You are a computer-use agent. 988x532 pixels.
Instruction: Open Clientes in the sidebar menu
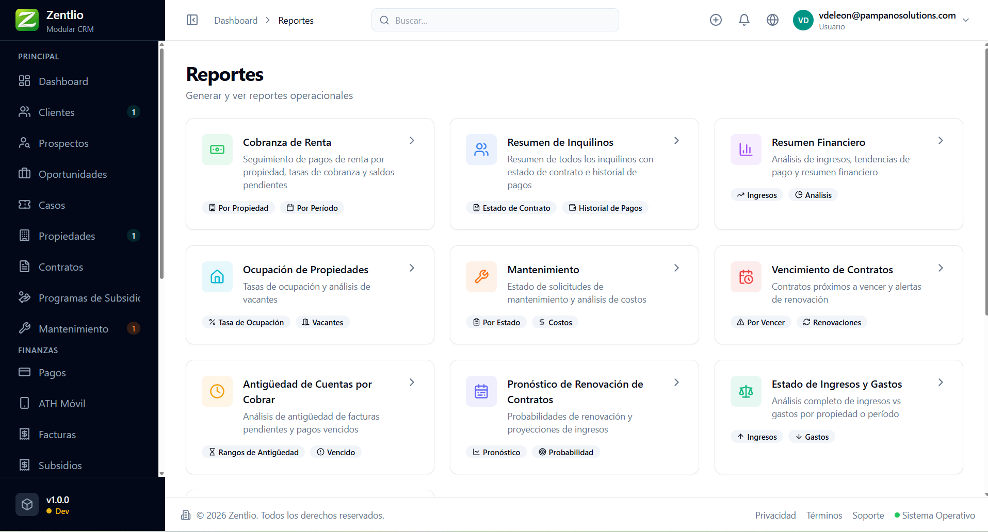[x=57, y=112]
